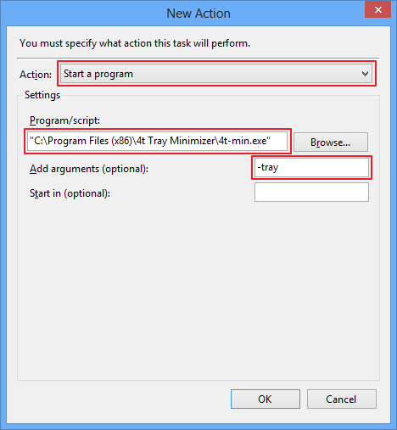Click the empty Start in field
This screenshot has height=430, width=397.
pyautogui.click(x=311, y=193)
